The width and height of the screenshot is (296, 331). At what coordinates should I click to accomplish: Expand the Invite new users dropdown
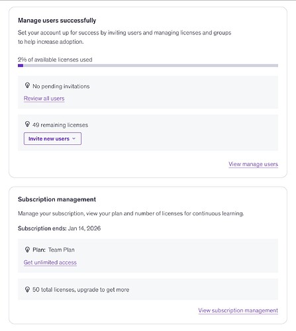[52, 138]
